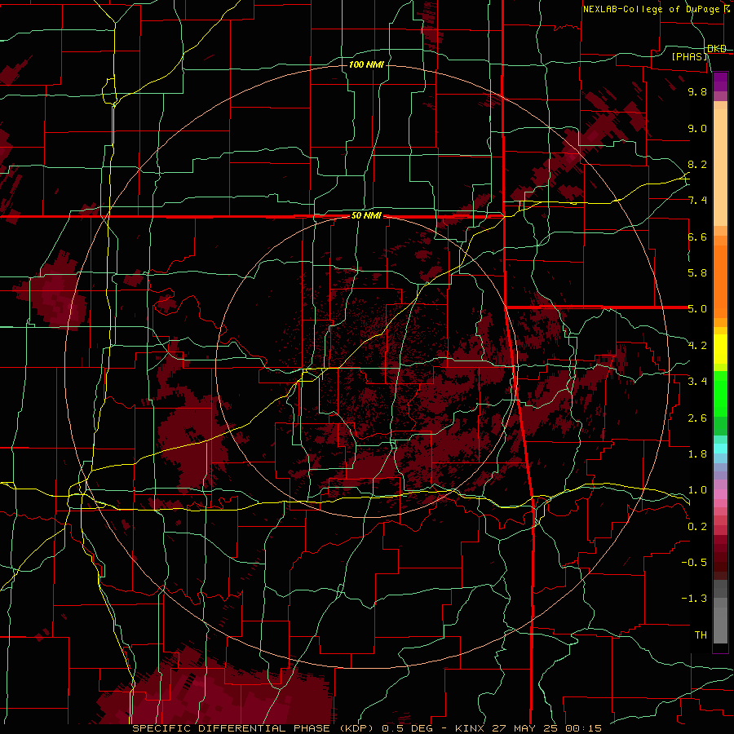Click the 0.2 value on the color scale
Image resolution: width=734 pixels, height=734 pixels.
[x=697, y=527]
